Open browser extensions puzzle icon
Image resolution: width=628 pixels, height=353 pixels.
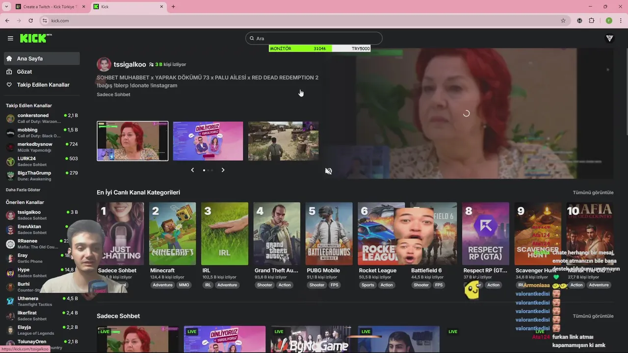tap(591, 21)
